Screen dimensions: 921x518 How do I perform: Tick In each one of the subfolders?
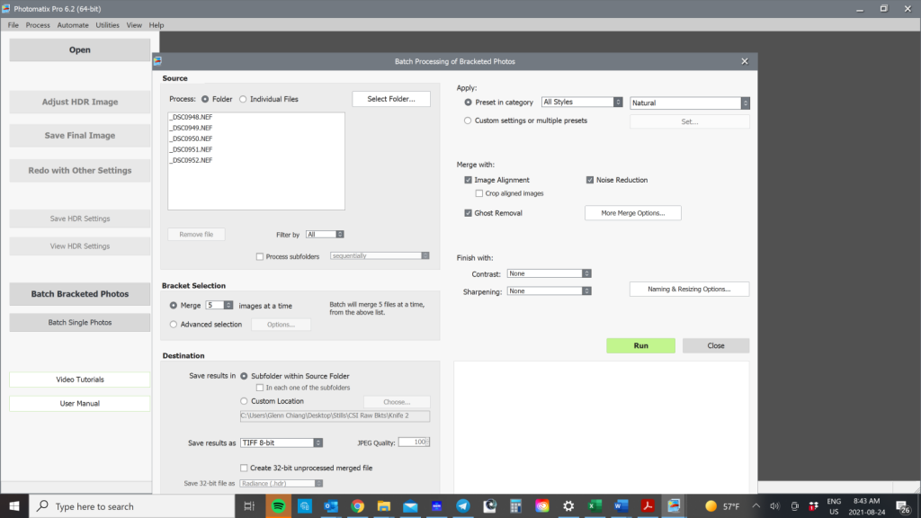(260, 388)
